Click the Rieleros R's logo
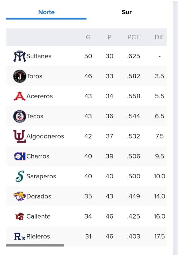This screenshot has width=178, height=255. click(20, 237)
